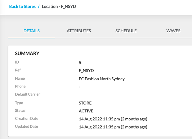The width and height of the screenshot is (192, 139).
Task: Click the Default Carrier field label
Action: pyautogui.click(x=28, y=94)
